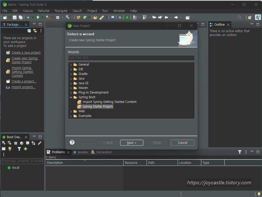Click 'Import projects...' link
The width and height of the screenshot is (262, 197).
tap(23, 87)
